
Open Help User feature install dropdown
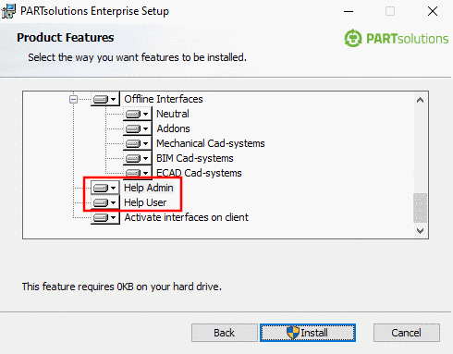click(104, 202)
